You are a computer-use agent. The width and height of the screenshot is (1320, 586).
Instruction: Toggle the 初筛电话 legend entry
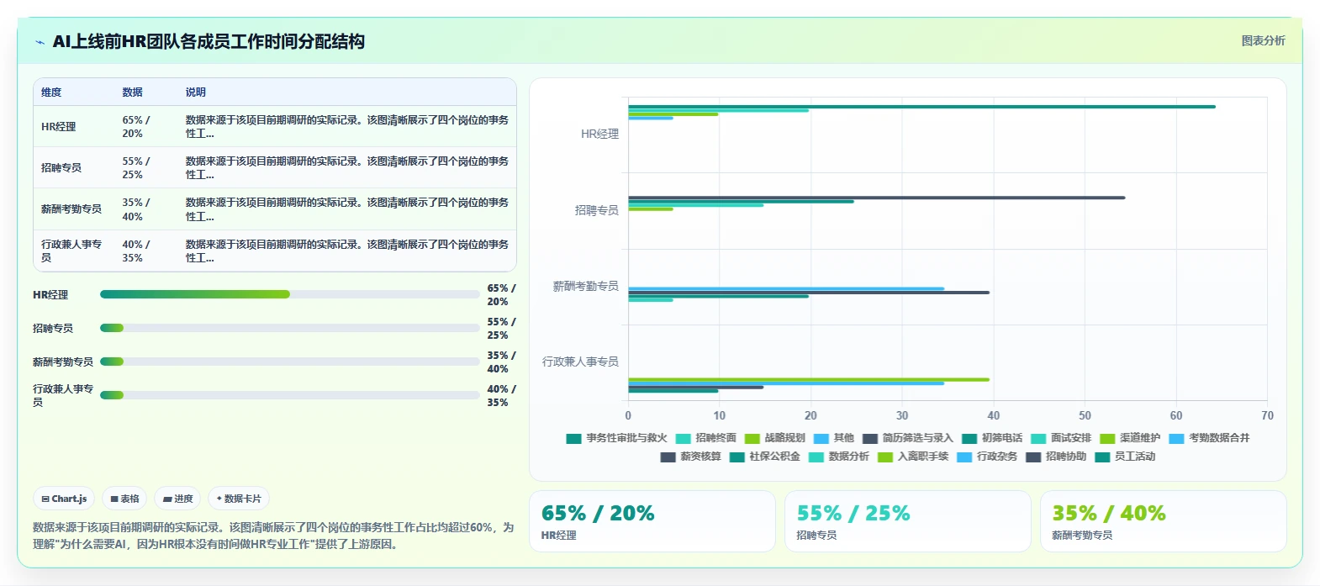tap(992, 438)
